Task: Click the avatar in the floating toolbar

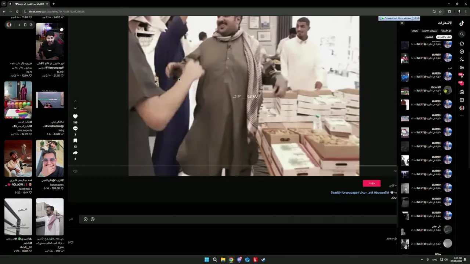Action: coord(9,25)
